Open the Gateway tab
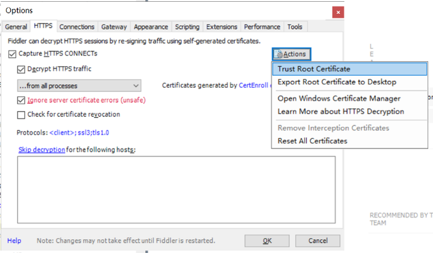This screenshot has height=253, width=433. (x=114, y=27)
